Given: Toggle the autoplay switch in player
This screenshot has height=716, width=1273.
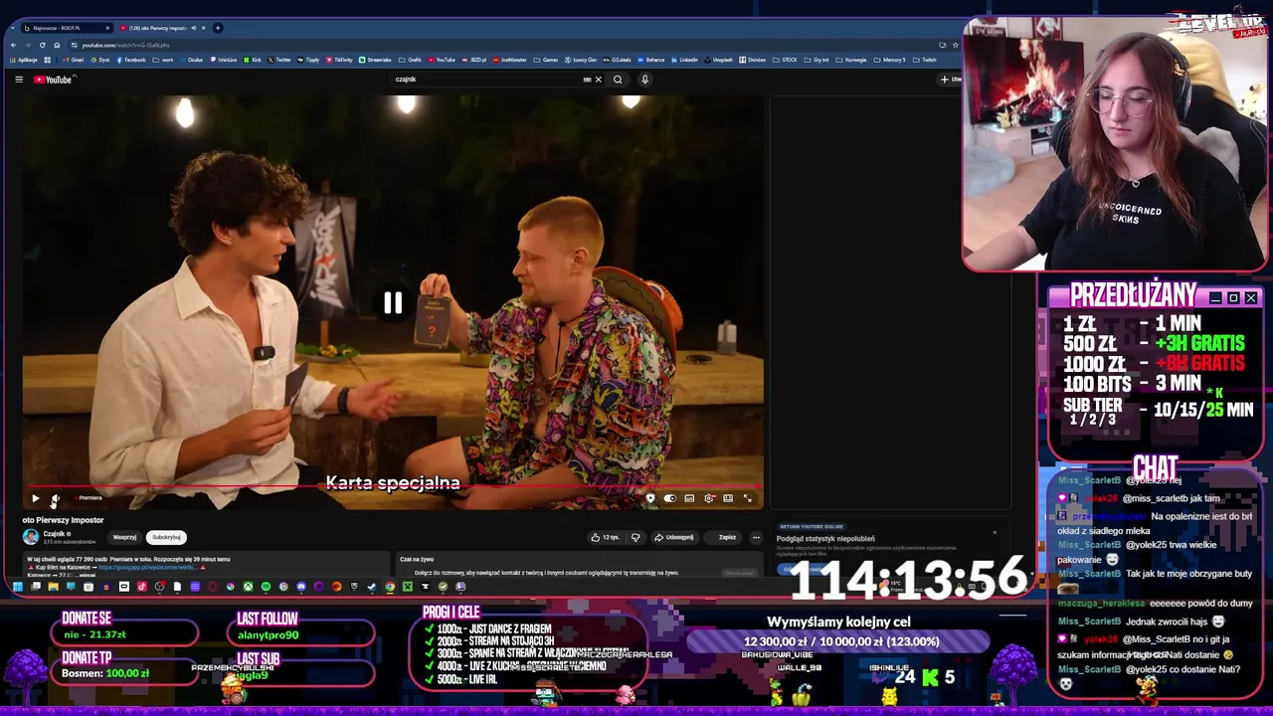Looking at the screenshot, I should tap(669, 498).
